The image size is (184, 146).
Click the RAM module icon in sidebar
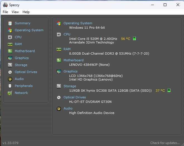pyautogui.click(x=10, y=44)
